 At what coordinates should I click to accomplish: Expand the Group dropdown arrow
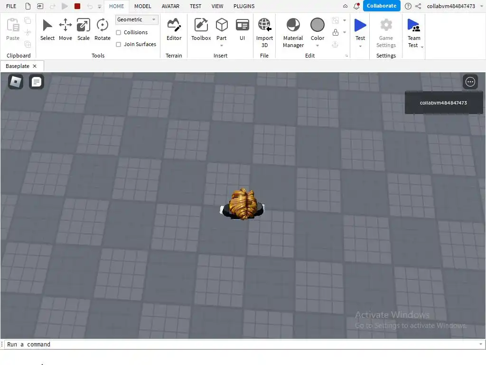click(345, 20)
